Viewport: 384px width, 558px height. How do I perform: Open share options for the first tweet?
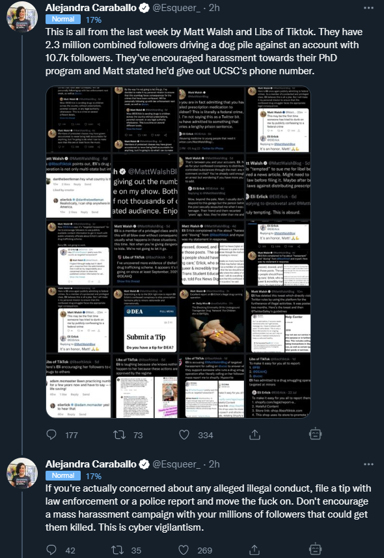[x=254, y=434]
